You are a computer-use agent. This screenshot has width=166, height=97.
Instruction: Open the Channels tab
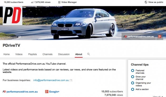47,54
